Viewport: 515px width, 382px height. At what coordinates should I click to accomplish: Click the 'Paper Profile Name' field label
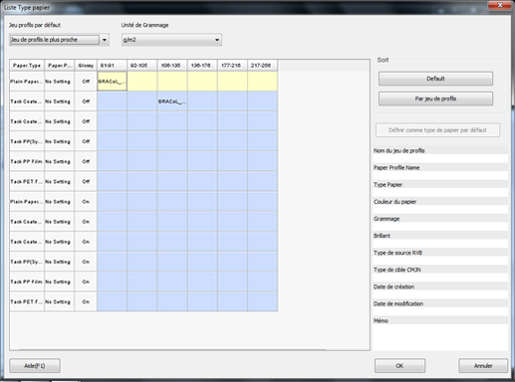[396, 168]
